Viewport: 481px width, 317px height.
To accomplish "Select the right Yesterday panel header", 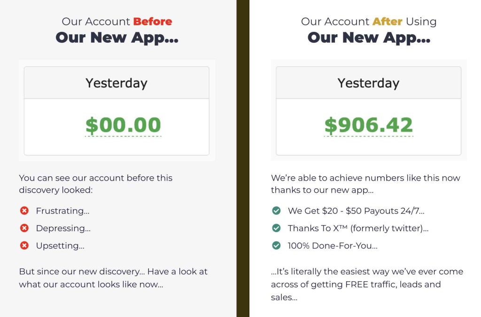I will tap(368, 83).
